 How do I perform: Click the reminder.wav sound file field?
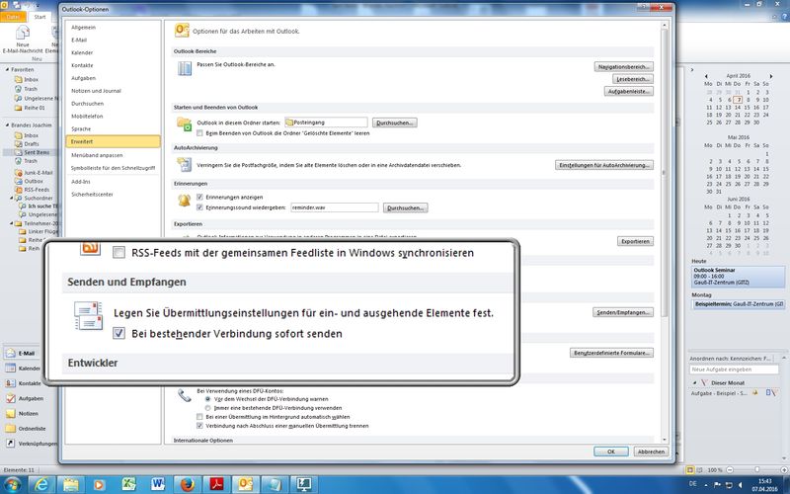coord(335,207)
